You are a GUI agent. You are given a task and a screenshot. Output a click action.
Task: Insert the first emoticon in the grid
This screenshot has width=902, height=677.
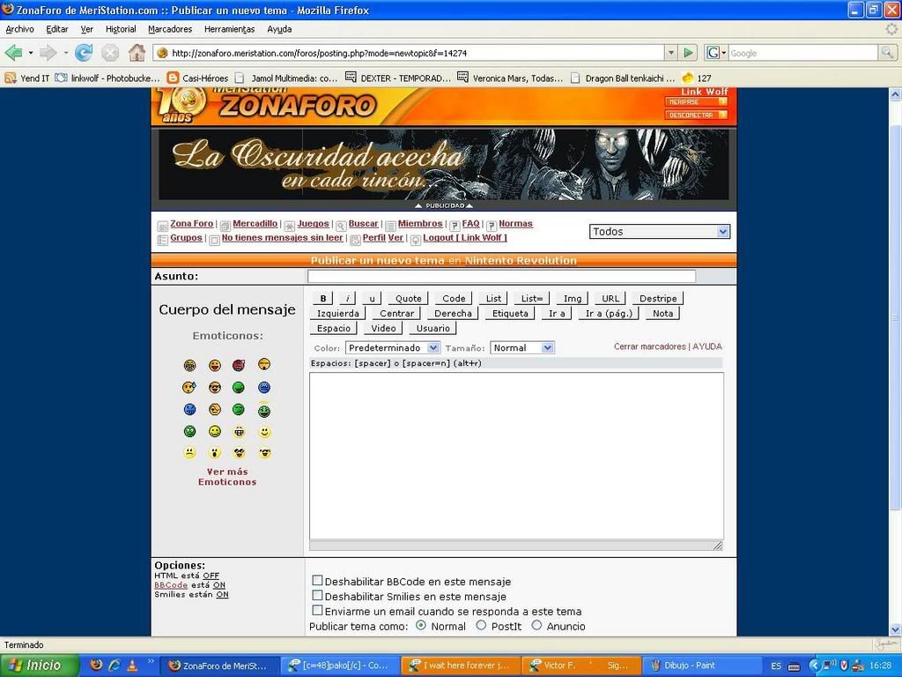(189, 365)
